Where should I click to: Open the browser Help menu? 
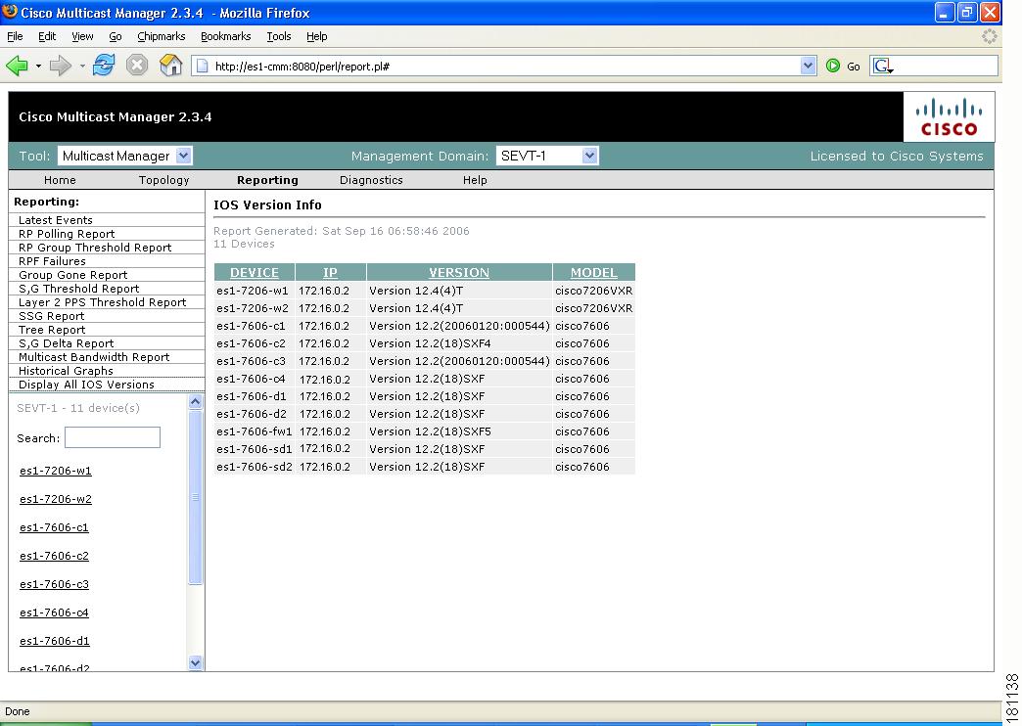click(317, 36)
